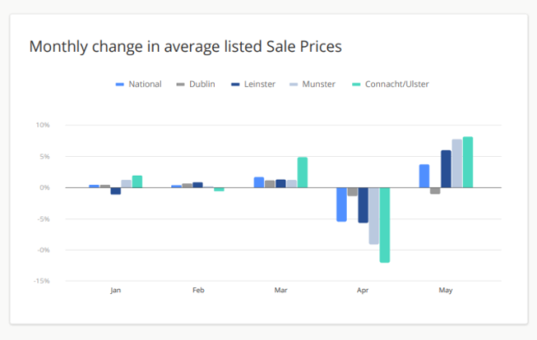
Task: Select the Connacht/Ulster bar for March
Action: click(302, 172)
